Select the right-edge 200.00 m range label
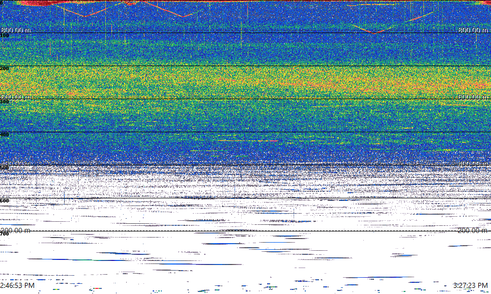 tap(473, 230)
